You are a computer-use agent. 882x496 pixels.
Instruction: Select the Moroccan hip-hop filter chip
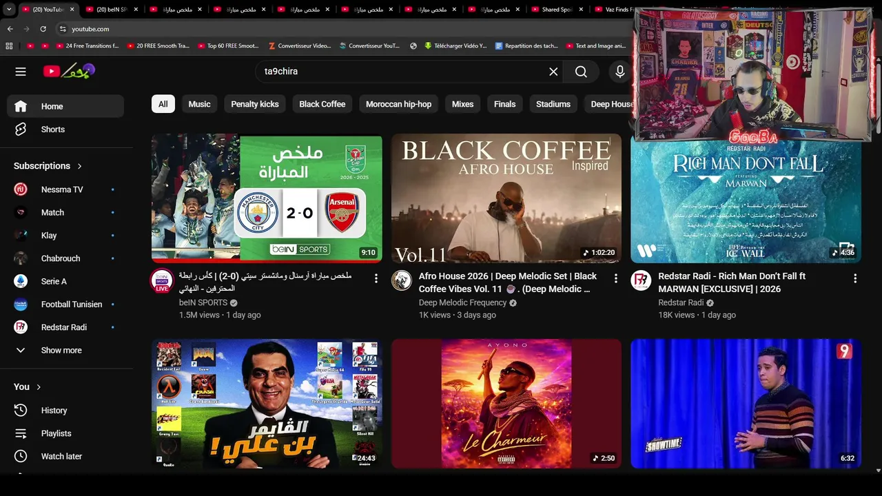point(398,104)
